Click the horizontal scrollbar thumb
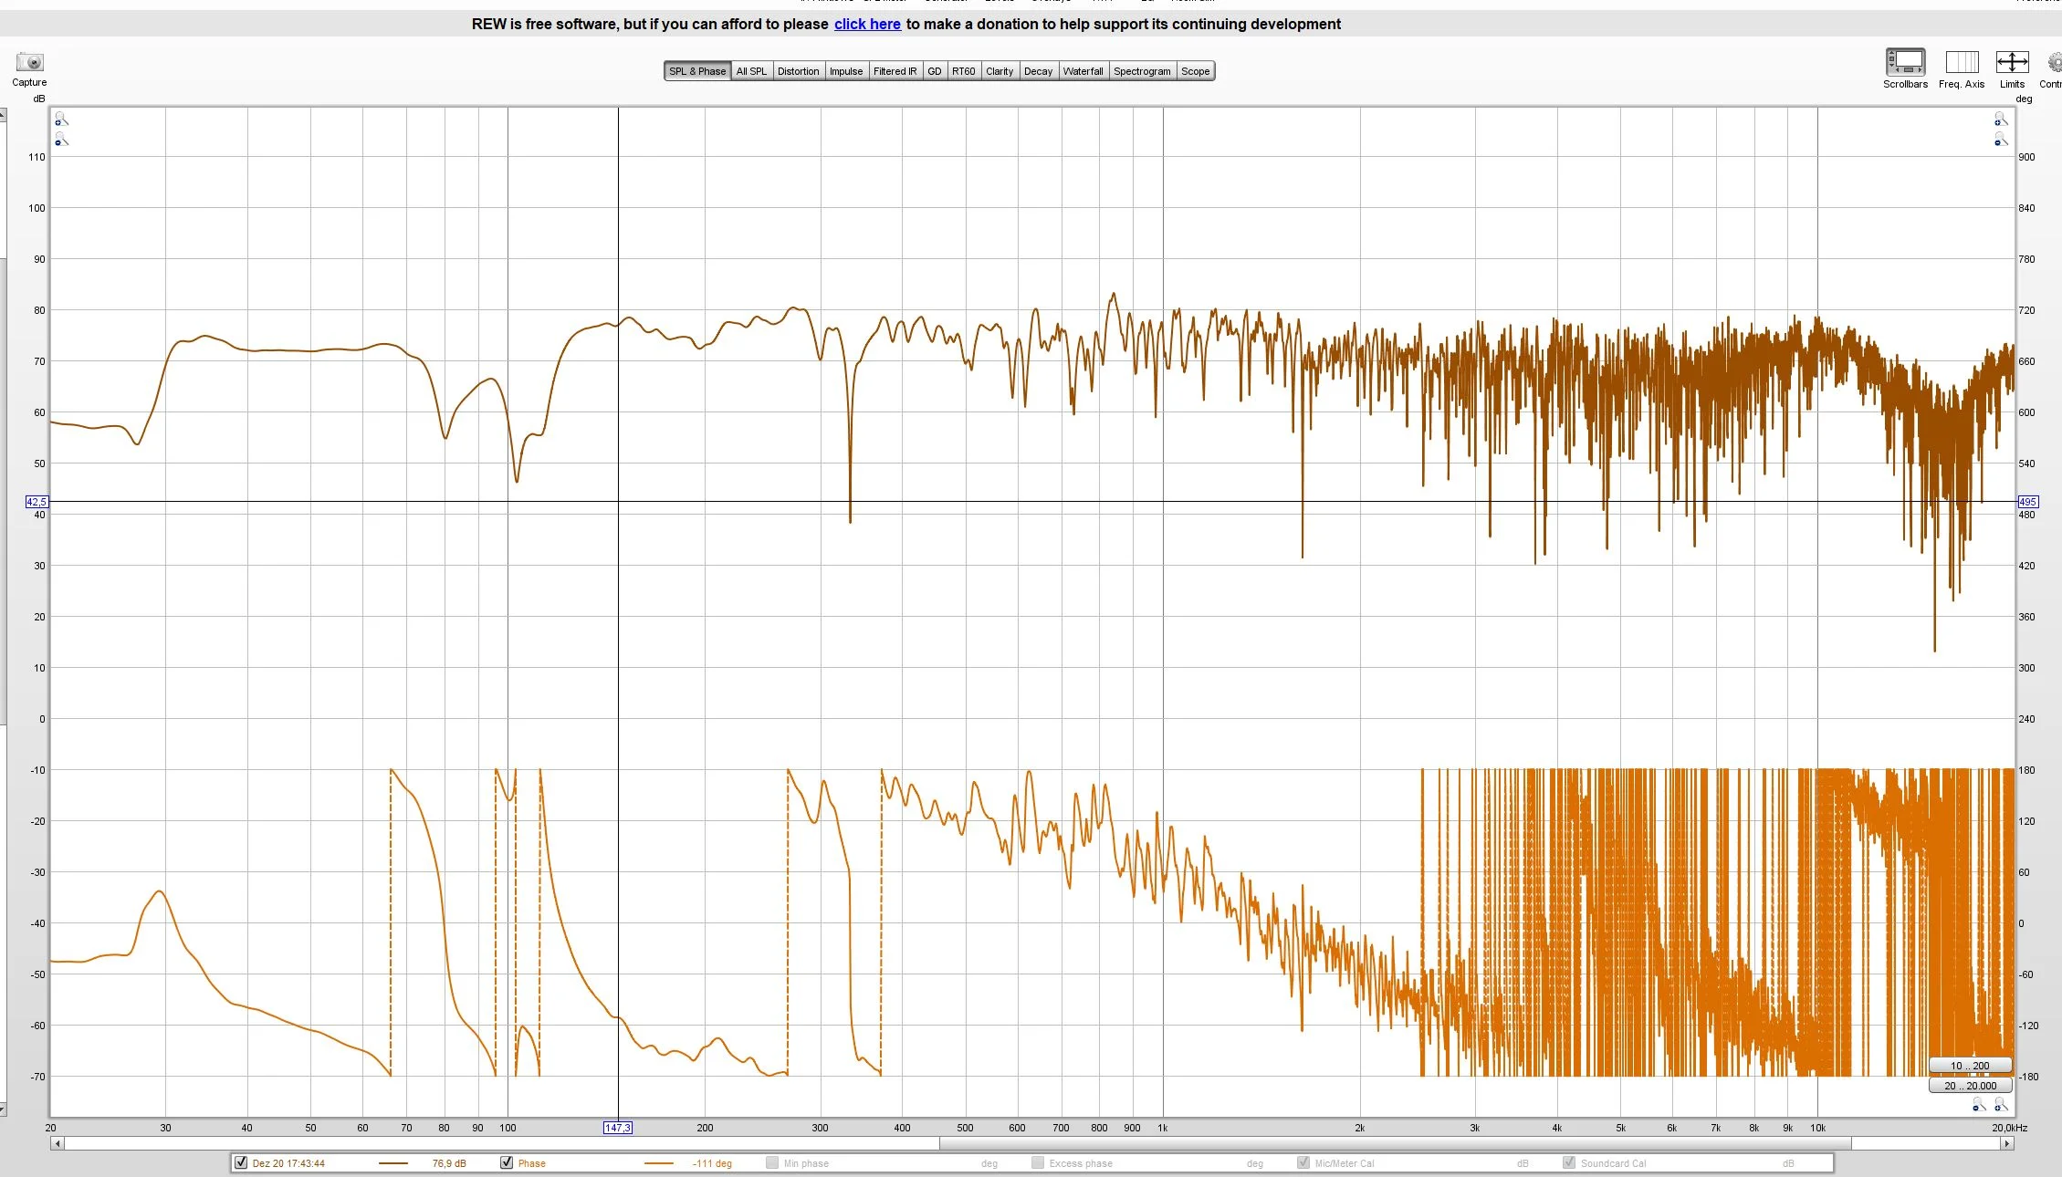2062x1177 pixels. 1395,1143
